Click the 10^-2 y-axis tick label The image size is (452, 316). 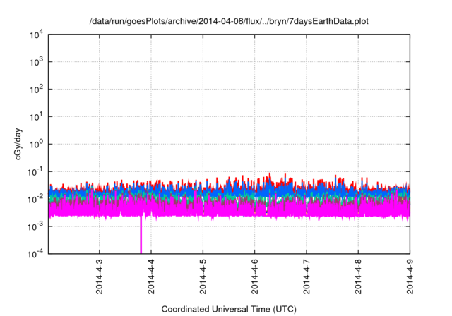click(35, 199)
